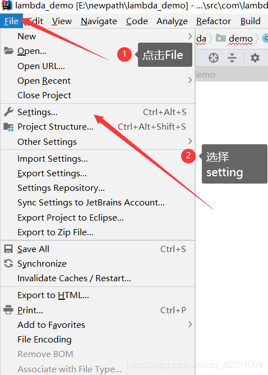This screenshot has height=375, width=268.
Task: Click the locate target crosshair icon
Action: tap(213, 58)
